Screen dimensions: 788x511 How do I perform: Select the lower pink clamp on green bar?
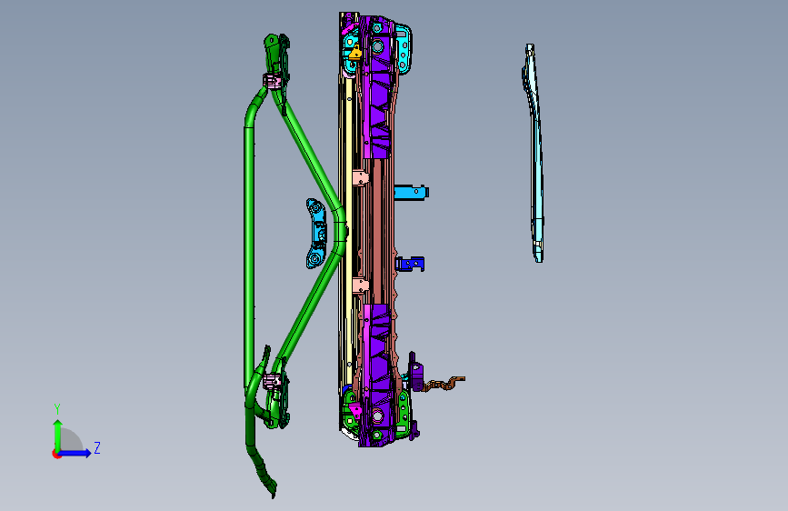(x=273, y=381)
